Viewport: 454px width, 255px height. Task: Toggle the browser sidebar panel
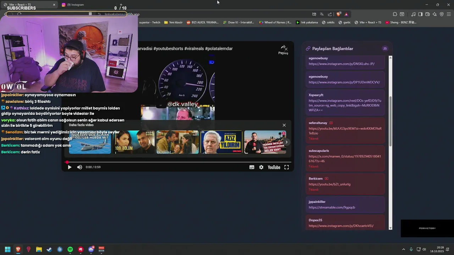(x=420, y=14)
